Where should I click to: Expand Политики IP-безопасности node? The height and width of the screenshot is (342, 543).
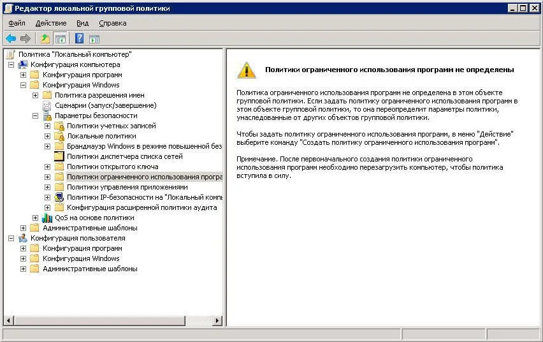(47, 197)
